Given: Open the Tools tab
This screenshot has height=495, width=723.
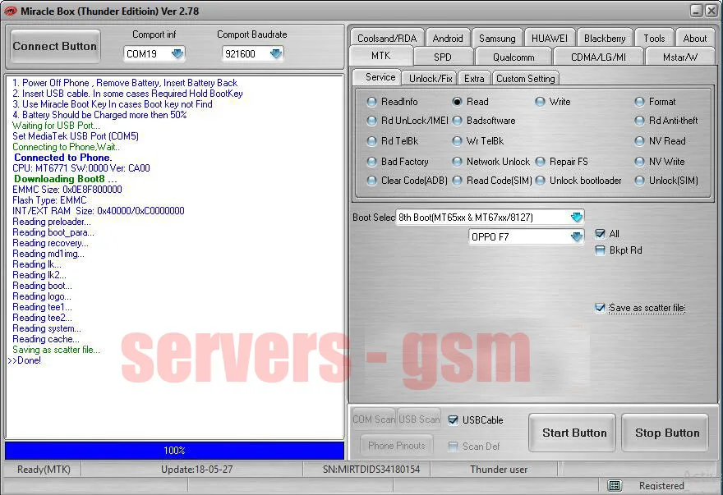Looking at the screenshot, I should (654, 39).
